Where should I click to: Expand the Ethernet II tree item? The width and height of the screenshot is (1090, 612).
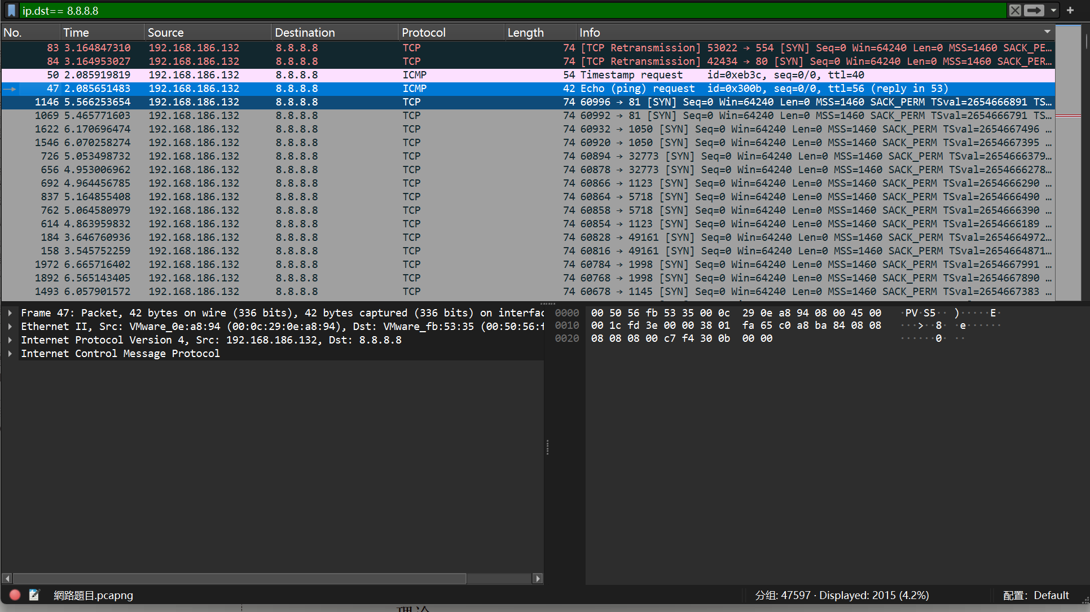tap(10, 327)
